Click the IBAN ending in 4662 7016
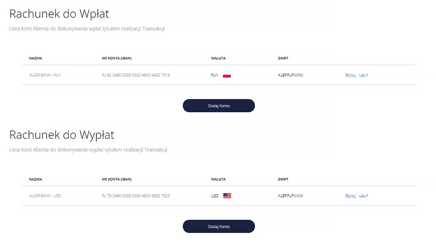436x244 pixels. point(136,75)
